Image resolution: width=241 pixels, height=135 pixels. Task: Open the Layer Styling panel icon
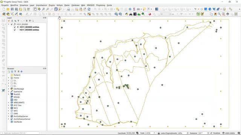tap(9, 21)
